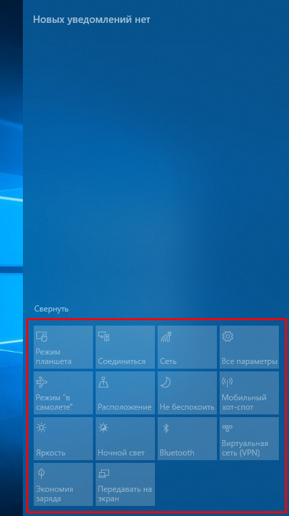Open Виртуальная сеть (VPN) tile
Image resolution: width=289 pixels, height=516 pixels.
click(249, 439)
